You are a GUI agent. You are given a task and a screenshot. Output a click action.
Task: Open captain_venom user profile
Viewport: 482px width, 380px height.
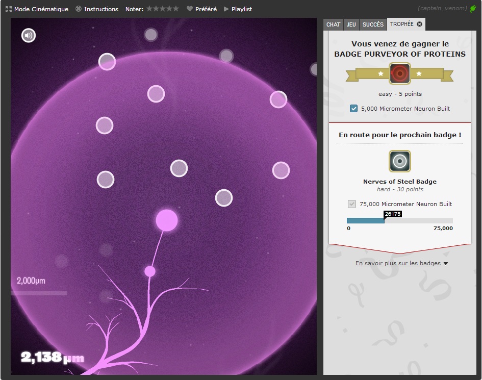[442, 9]
